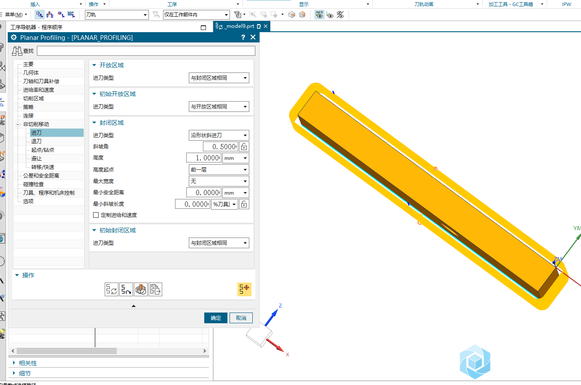Click the 最小安全距离 value field
Viewport: 581px width, 385px height.
(204, 193)
